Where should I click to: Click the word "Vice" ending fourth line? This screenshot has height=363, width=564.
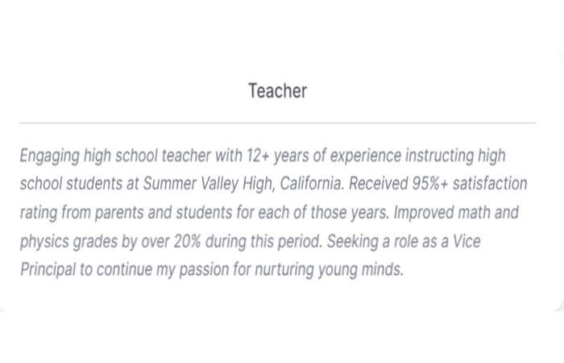[467, 242]
